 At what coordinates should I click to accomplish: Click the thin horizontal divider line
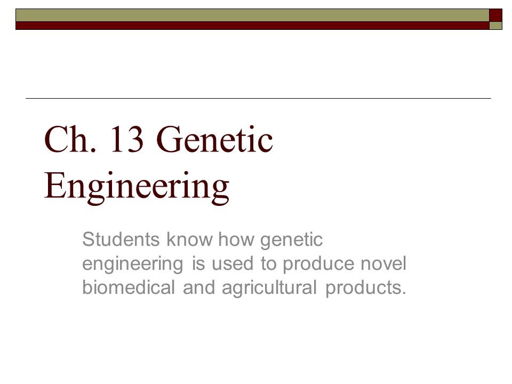(258, 98)
